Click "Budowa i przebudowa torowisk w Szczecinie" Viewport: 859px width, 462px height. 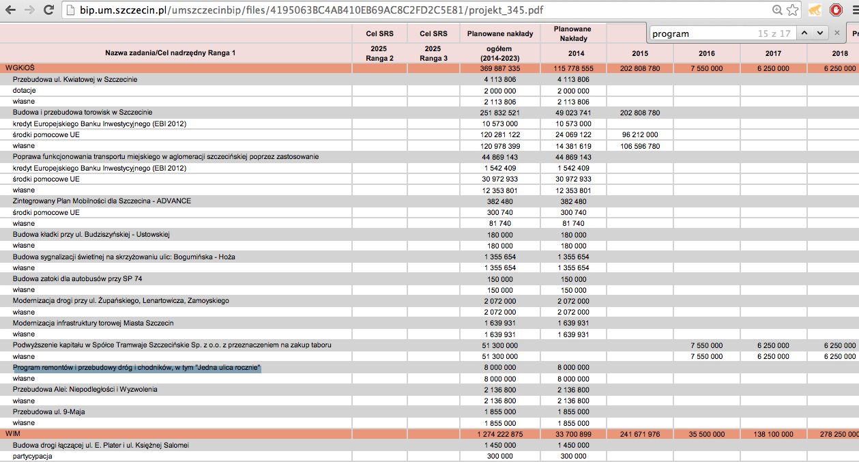coord(83,112)
